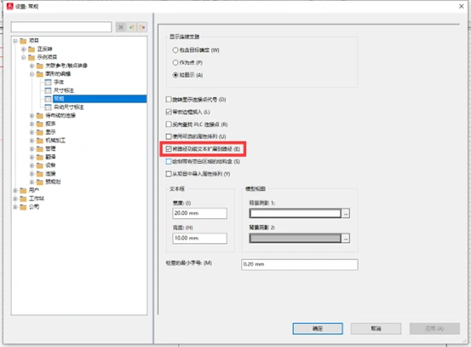Viewport: 471px width, 347px height.
Task: Collapse the 项目 root tree node
Action: pos(15,41)
